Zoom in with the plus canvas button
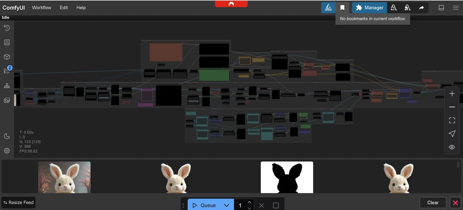Screen dimensions: 463x210 coord(452,94)
